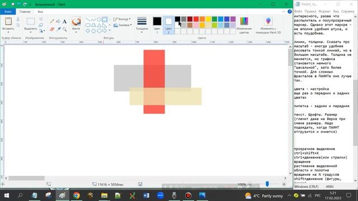Open the Windows Start button
The image size is (358, 201).
pos(7,195)
